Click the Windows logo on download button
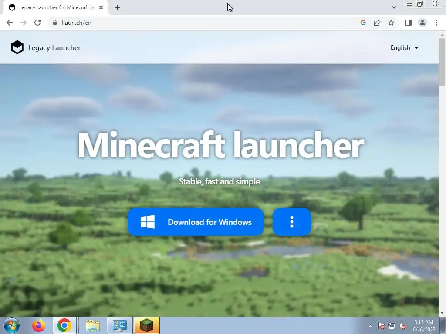 point(148,222)
